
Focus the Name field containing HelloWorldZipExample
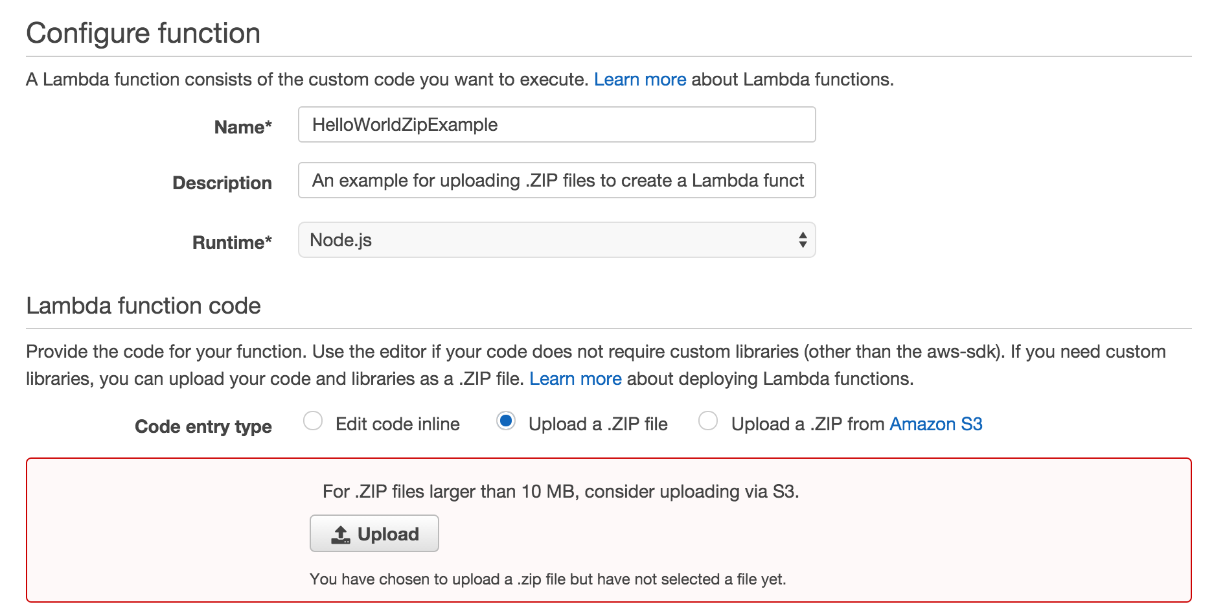556,125
